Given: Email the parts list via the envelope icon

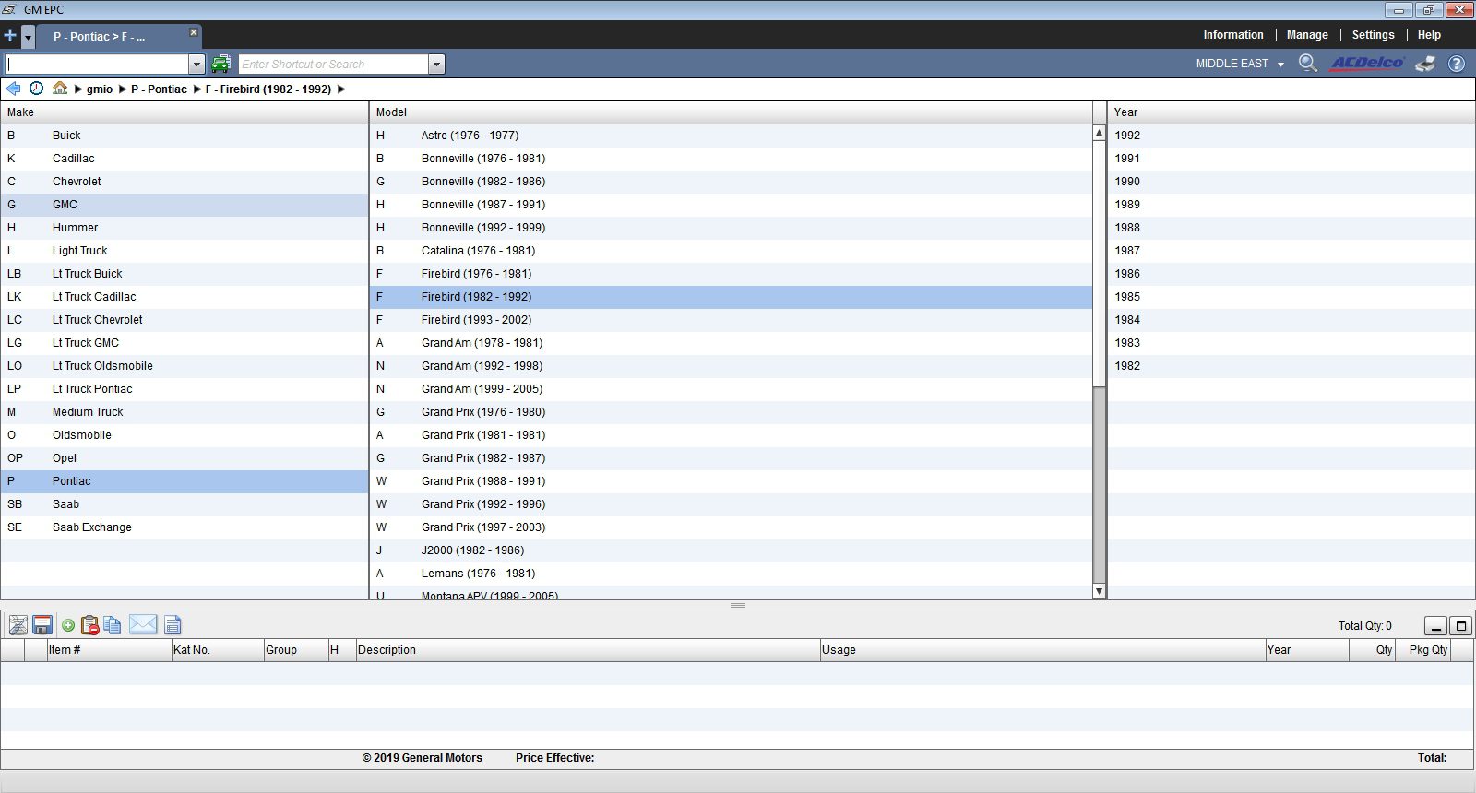Looking at the screenshot, I should [143, 624].
